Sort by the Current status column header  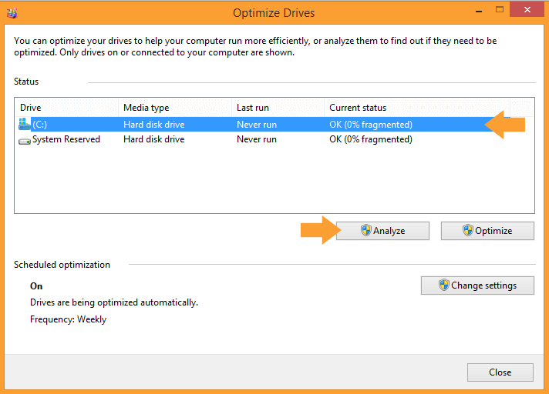pos(417,108)
